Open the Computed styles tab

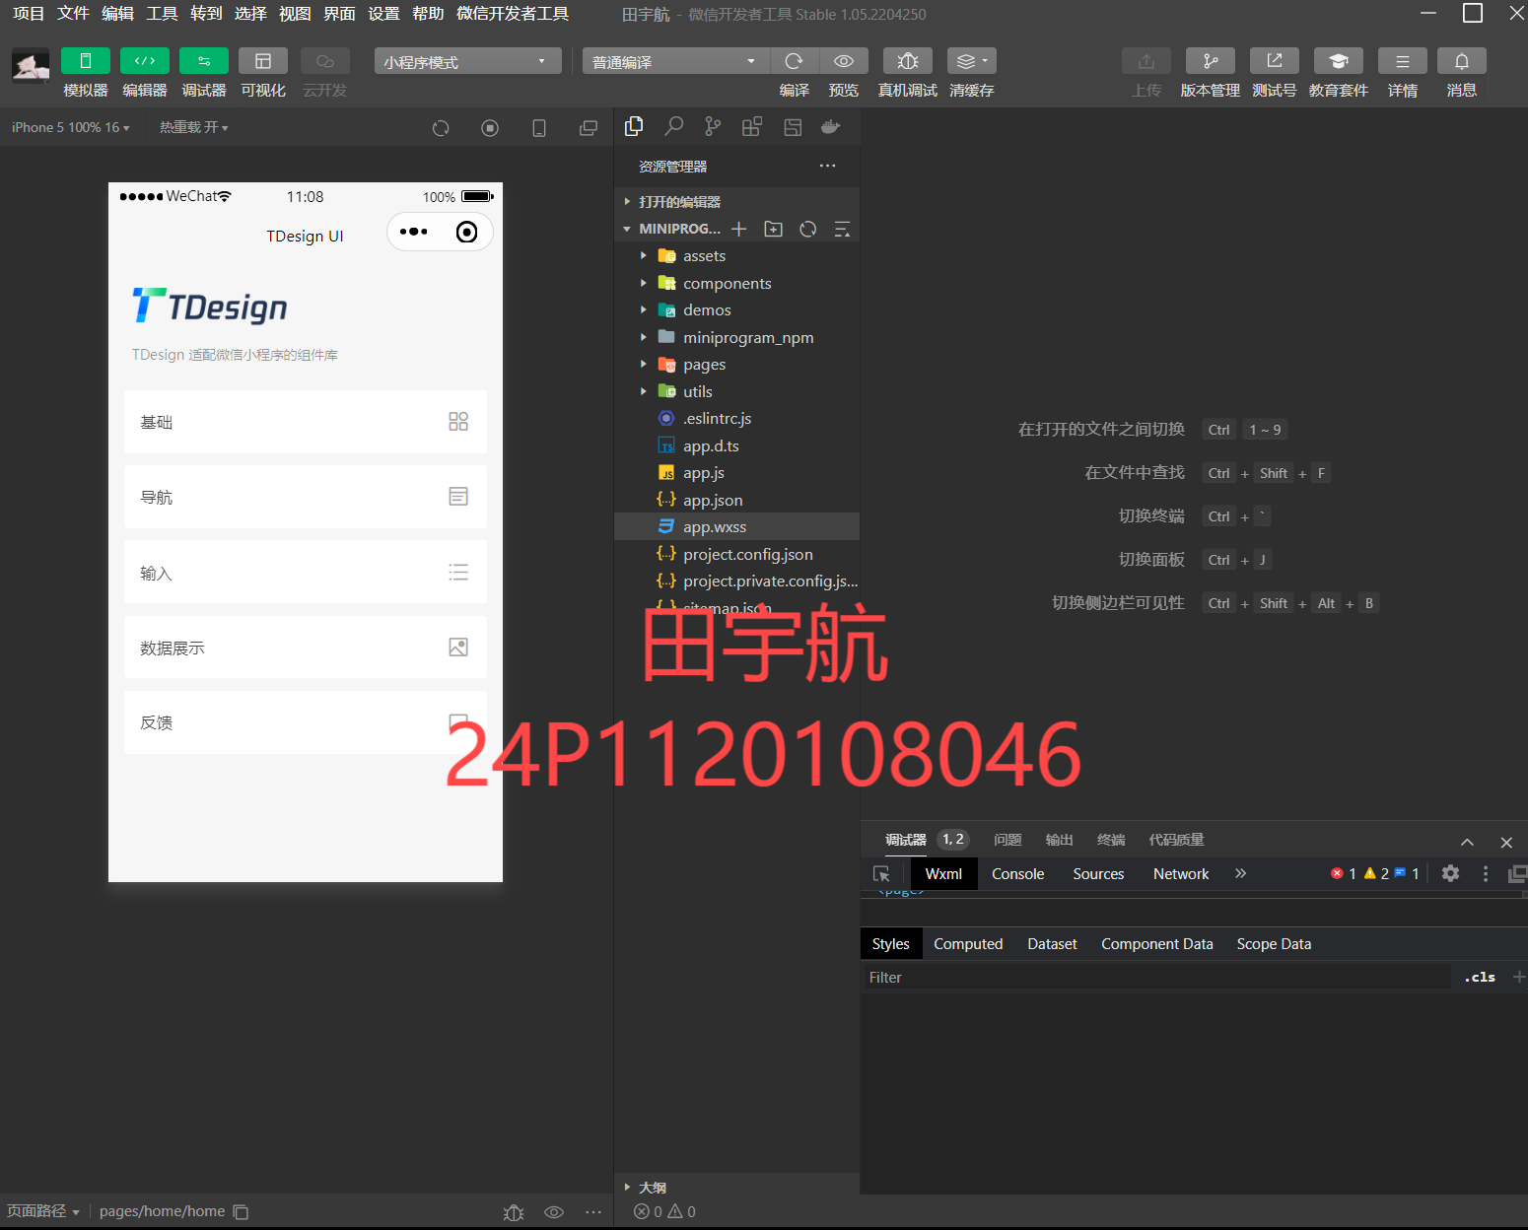(x=968, y=943)
